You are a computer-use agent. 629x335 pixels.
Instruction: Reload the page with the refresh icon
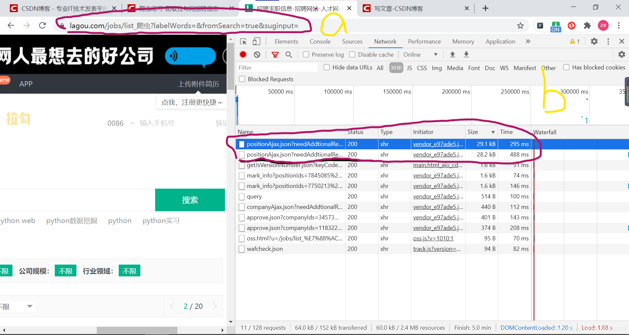click(42, 26)
